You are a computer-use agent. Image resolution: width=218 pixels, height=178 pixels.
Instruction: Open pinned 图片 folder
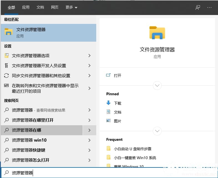tap(118, 121)
